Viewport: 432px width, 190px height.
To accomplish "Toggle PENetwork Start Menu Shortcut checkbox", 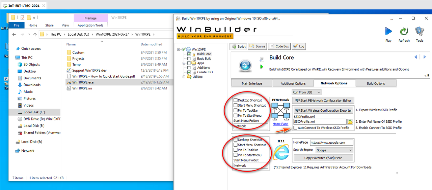I will (x=236, y=105).
